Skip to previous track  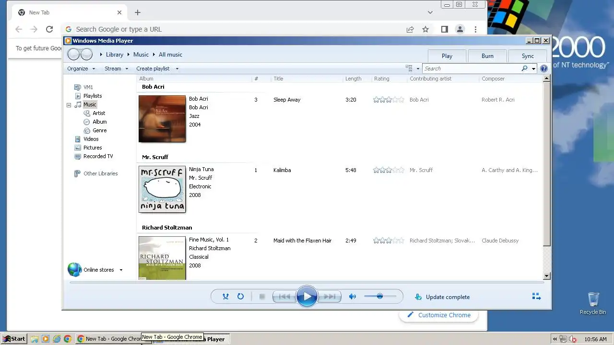click(x=284, y=297)
